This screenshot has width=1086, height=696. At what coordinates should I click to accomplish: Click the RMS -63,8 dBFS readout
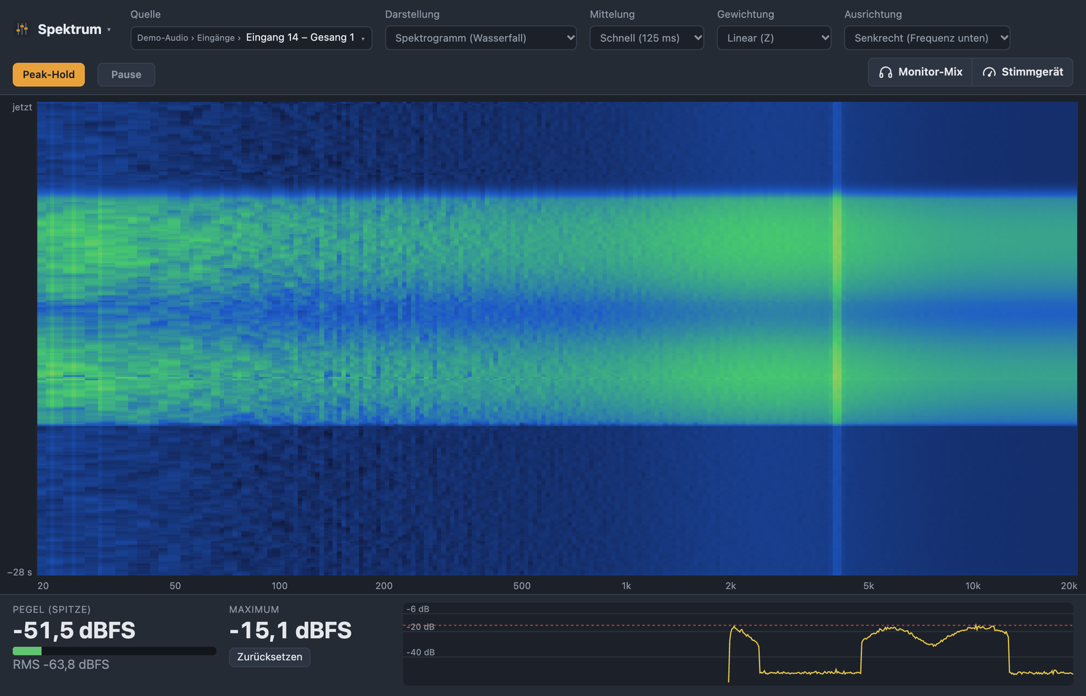point(61,665)
